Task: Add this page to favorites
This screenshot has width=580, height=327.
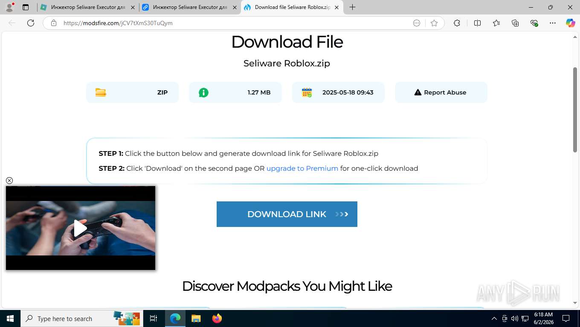Action: pyautogui.click(x=434, y=23)
